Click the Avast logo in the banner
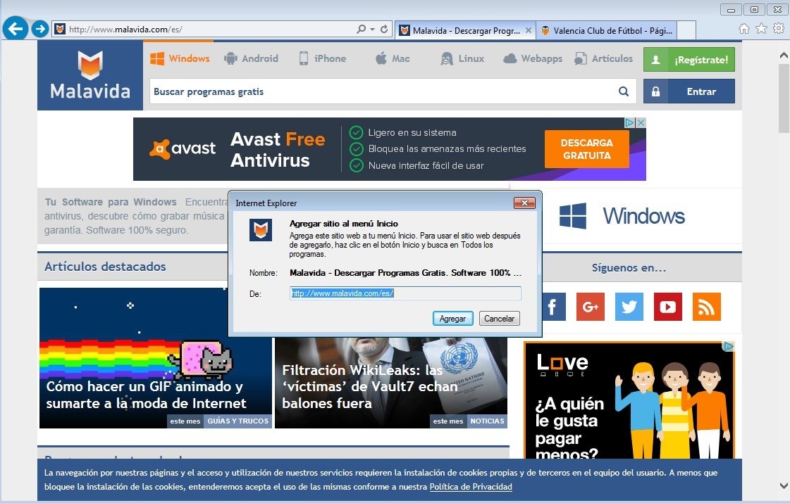 183,149
